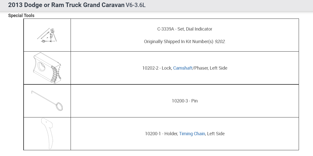Click the dial indicator set tool image

tap(47, 35)
